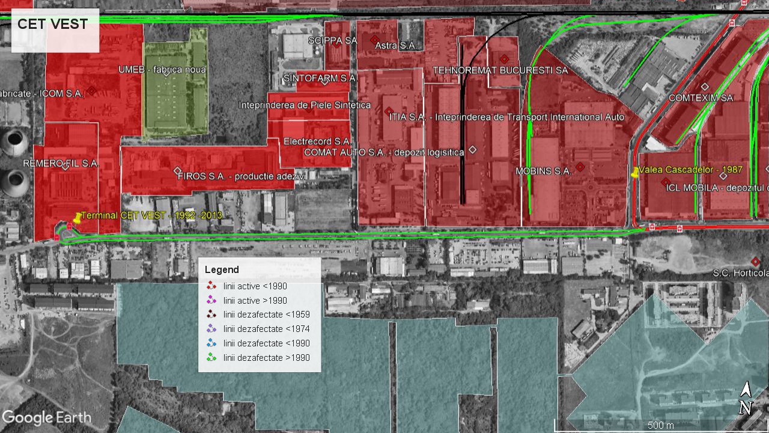Click the red diamond under Intreprinderea de Piele Sintetica
This screenshot has width=769, height=433.
309,109
